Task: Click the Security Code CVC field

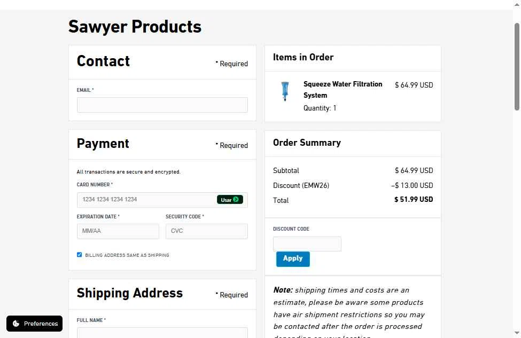Action: click(207, 231)
